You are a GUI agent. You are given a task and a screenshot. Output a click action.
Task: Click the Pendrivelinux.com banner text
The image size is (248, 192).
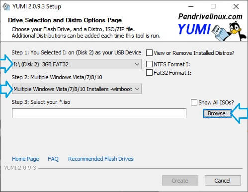[x=210, y=16]
